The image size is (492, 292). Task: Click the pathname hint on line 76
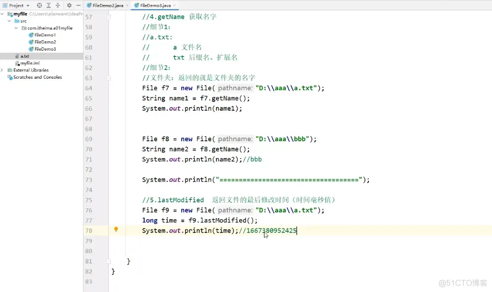[235, 210]
